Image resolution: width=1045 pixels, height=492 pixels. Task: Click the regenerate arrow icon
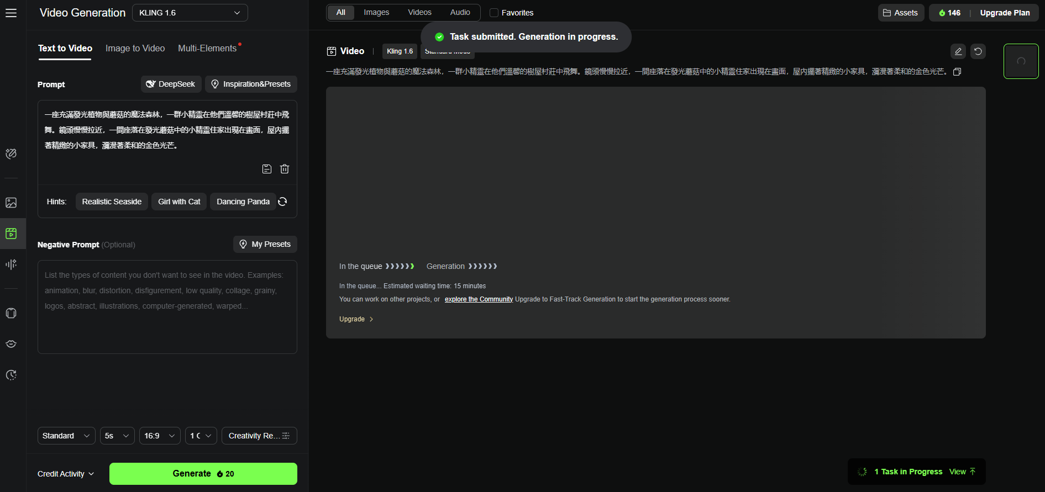click(x=978, y=51)
